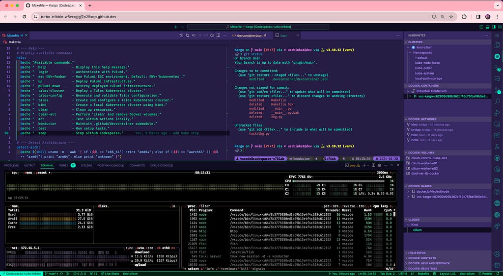Click the open changes icon in the Makefile toolbar
503x276 pixels.
[x=187, y=35]
